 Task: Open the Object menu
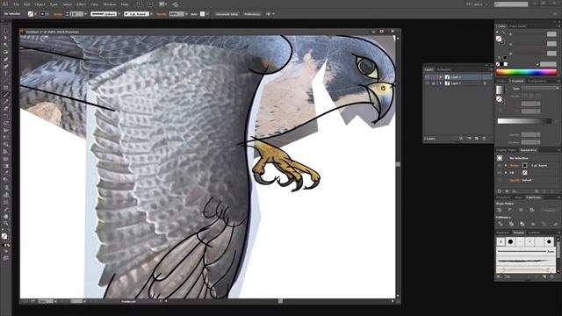pyautogui.click(x=40, y=4)
